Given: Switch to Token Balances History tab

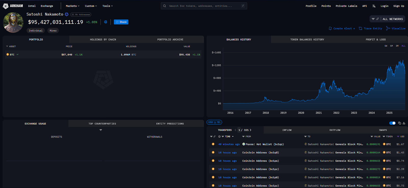Looking at the screenshot, I should coord(307,39).
